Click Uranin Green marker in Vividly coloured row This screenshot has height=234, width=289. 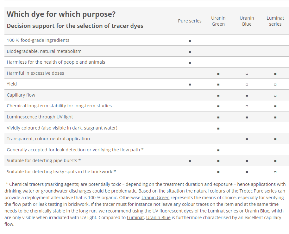218,128
